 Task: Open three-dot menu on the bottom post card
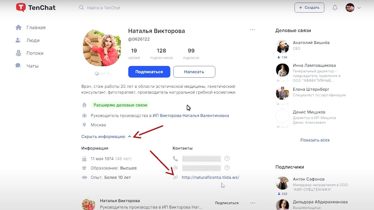pos(253,203)
